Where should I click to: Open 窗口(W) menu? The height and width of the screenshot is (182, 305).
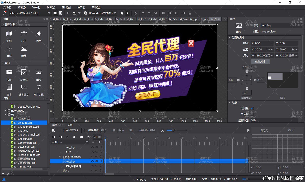click(x=66, y=7)
